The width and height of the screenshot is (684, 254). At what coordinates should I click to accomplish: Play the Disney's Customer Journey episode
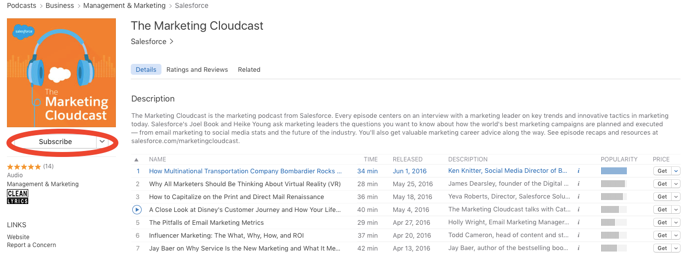tap(137, 209)
